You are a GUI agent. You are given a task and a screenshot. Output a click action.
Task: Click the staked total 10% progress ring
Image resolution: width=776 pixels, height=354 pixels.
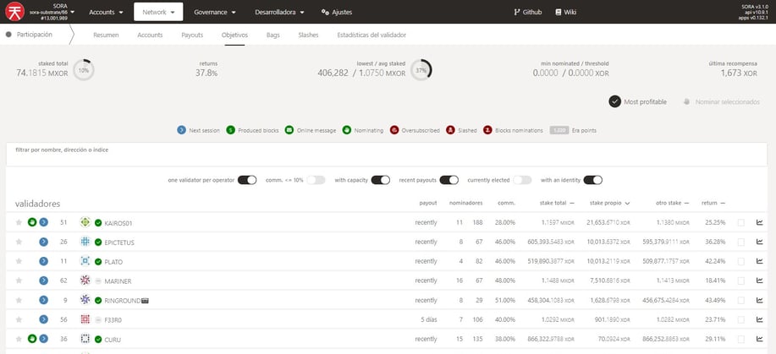tap(84, 70)
